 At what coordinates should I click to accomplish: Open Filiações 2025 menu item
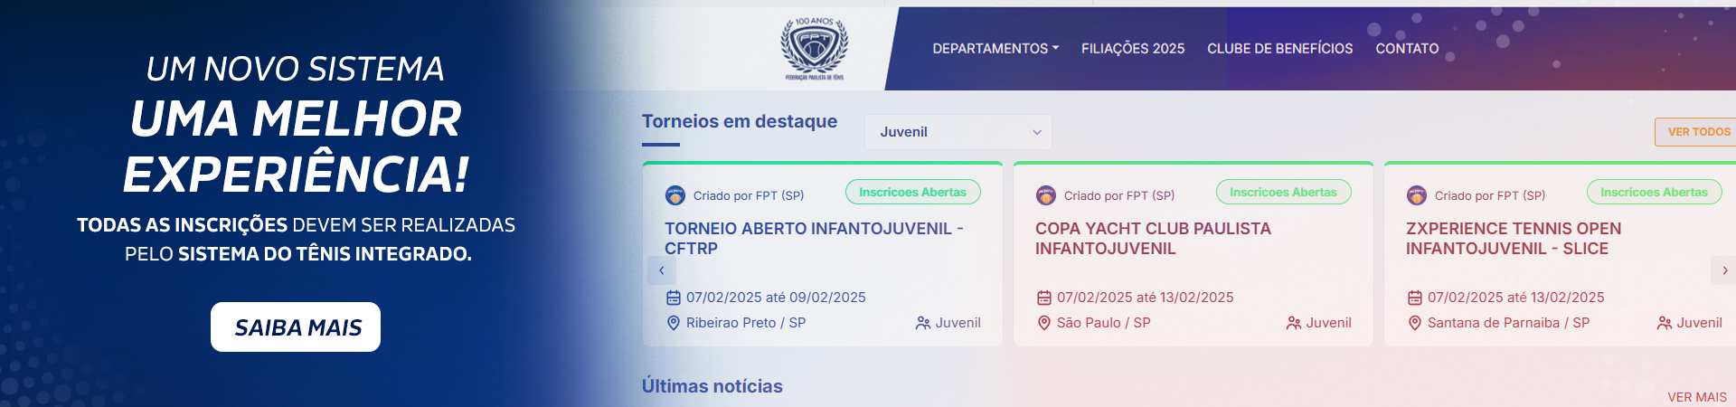click(x=1133, y=49)
